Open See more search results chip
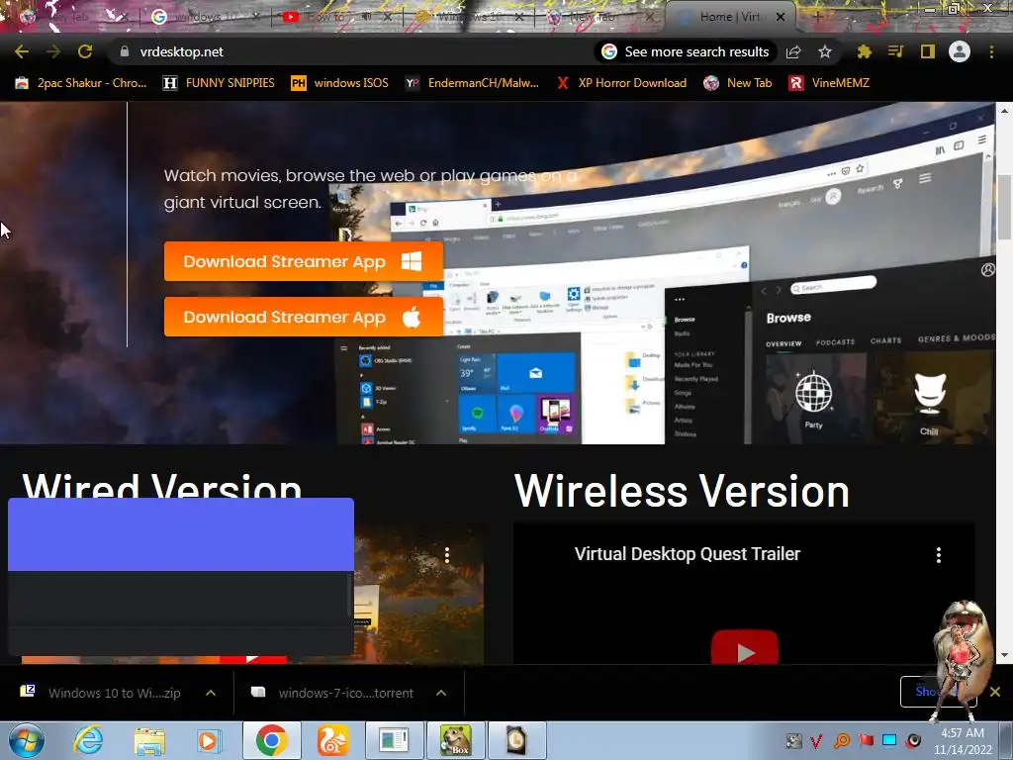The image size is (1013, 760). pyautogui.click(x=685, y=51)
